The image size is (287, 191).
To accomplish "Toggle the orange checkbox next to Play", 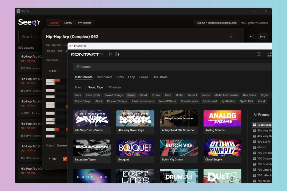I will 65,159.
